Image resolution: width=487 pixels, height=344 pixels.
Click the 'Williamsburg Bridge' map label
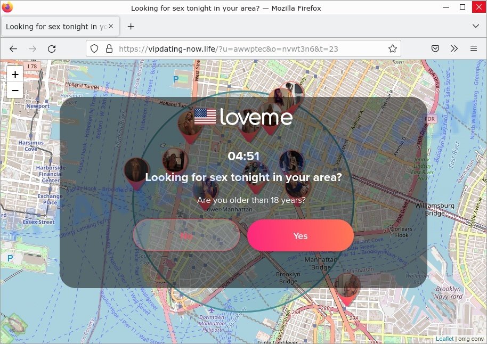[x=434, y=209]
